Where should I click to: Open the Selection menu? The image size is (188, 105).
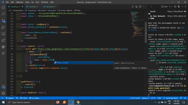(x=20, y=2)
